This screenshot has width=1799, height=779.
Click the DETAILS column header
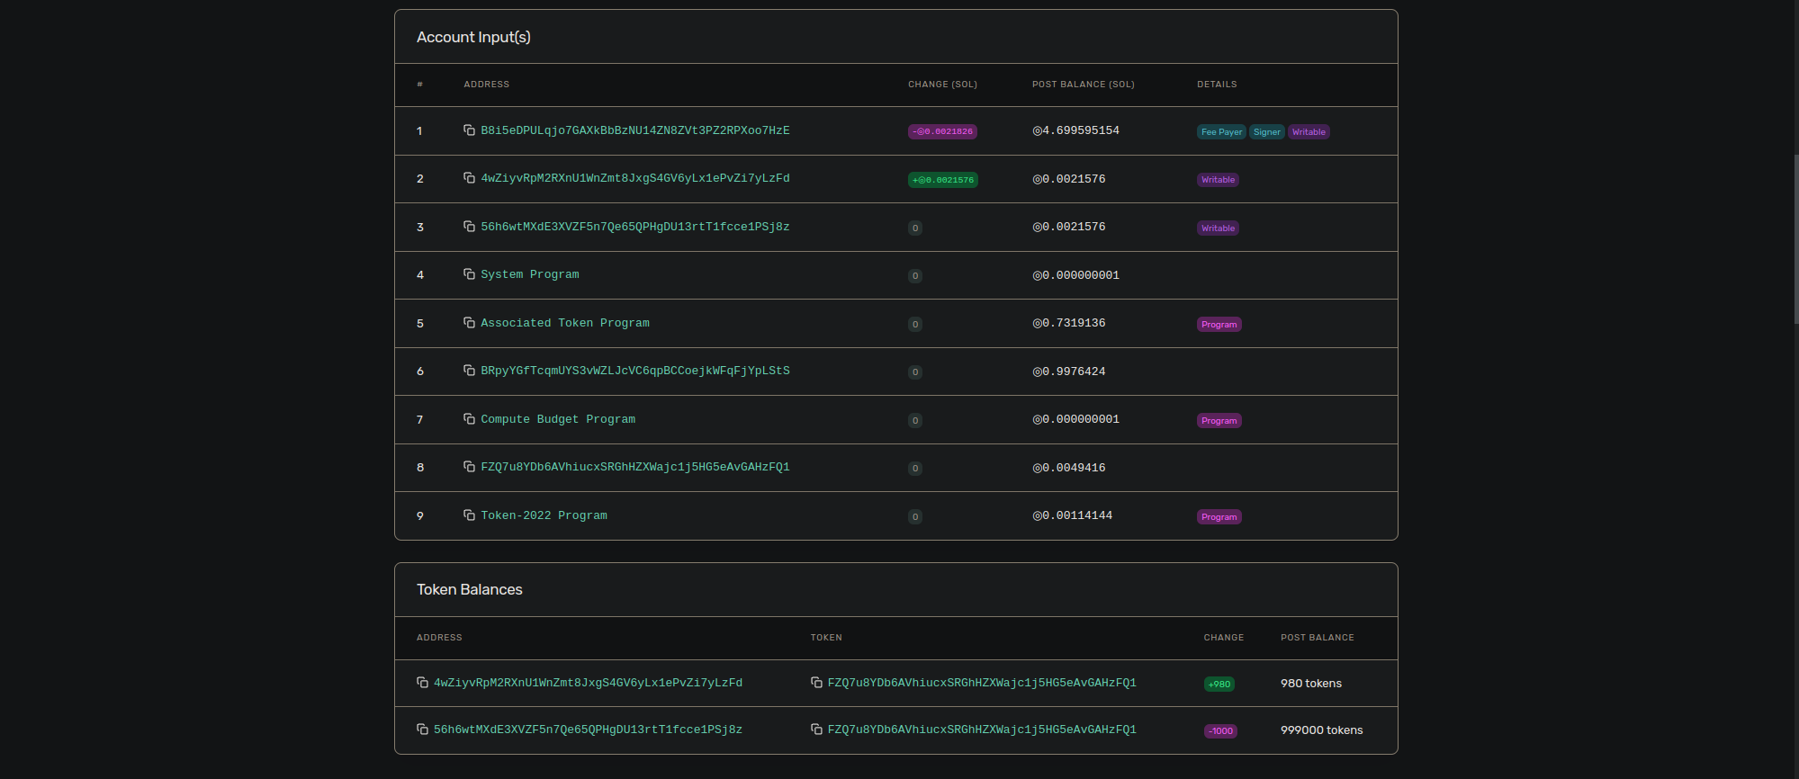tap(1217, 85)
